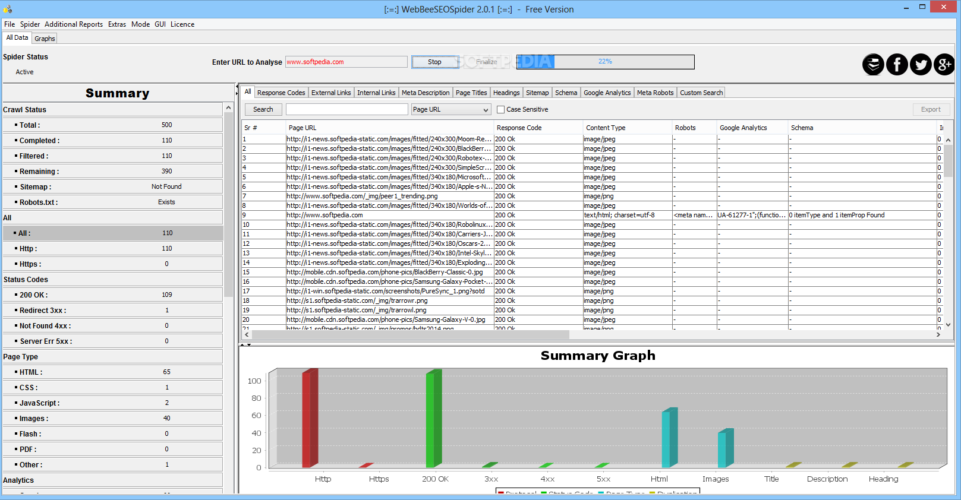Sort by Page URL column header
The width and height of the screenshot is (961, 500).
[x=390, y=128]
